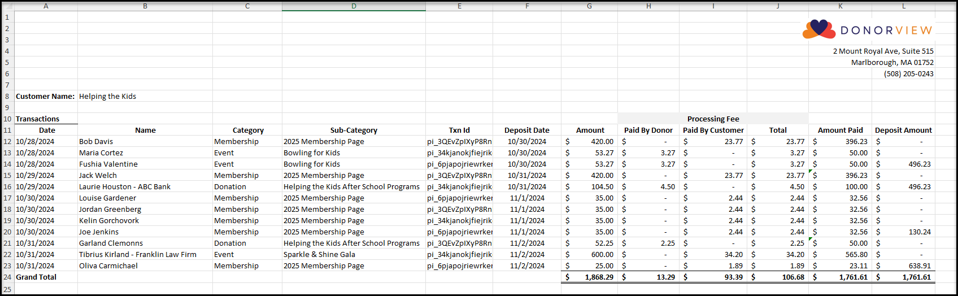This screenshot has height=296, width=958.
Task: Select the Bob Davis name cell
Action: [145, 142]
